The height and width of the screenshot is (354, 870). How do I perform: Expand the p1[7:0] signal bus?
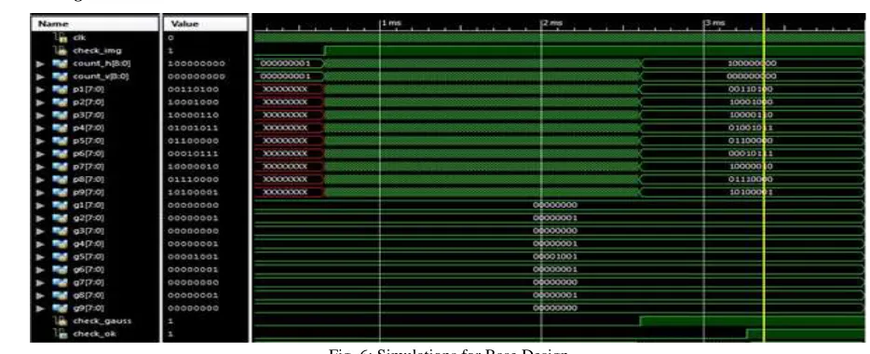pyautogui.click(x=39, y=88)
